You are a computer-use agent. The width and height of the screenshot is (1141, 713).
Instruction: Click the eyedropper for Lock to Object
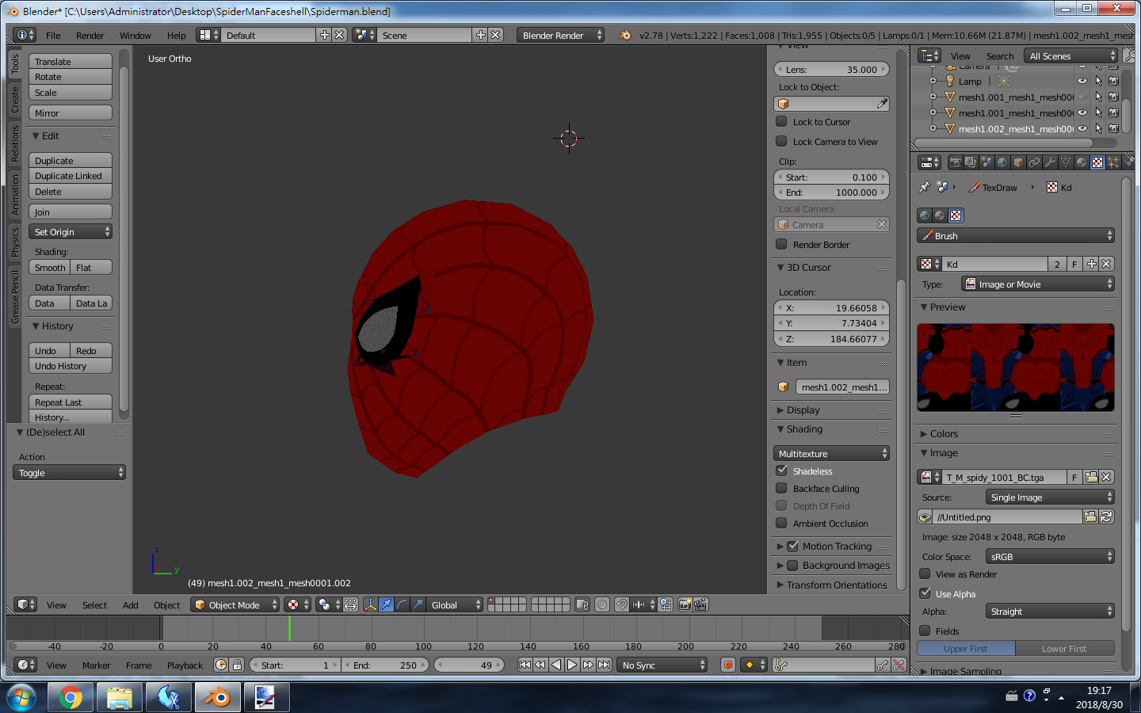click(x=882, y=104)
